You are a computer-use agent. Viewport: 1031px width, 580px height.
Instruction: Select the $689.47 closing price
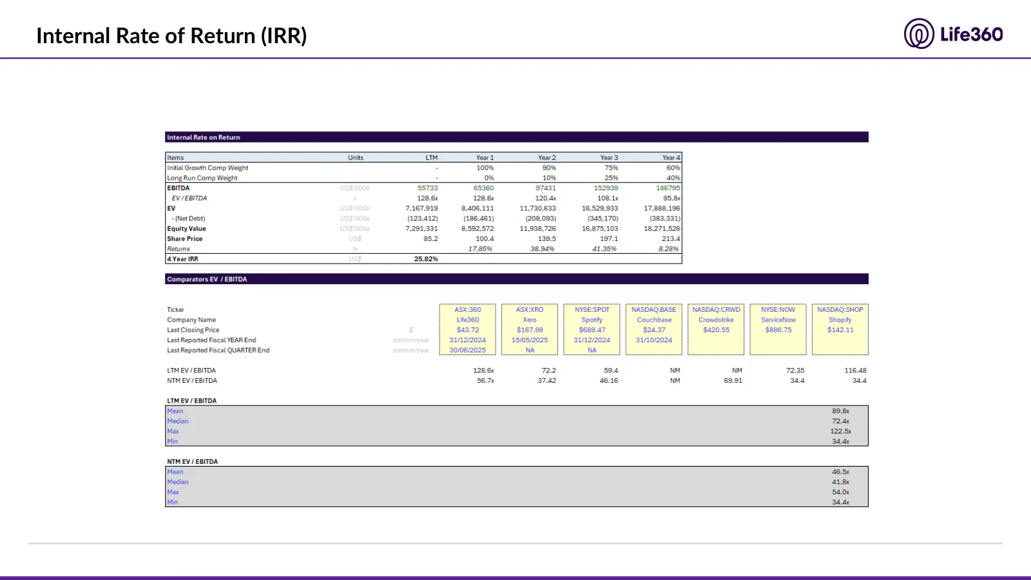click(592, 330)
